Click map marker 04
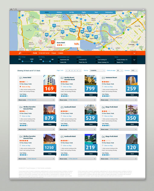 click(74, 30)
